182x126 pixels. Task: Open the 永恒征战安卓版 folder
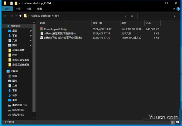pyautogui.click(x=21, y=60)
